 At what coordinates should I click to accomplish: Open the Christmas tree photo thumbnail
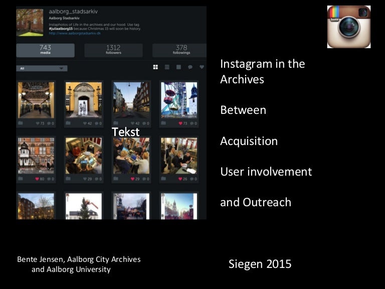(84, 206)
